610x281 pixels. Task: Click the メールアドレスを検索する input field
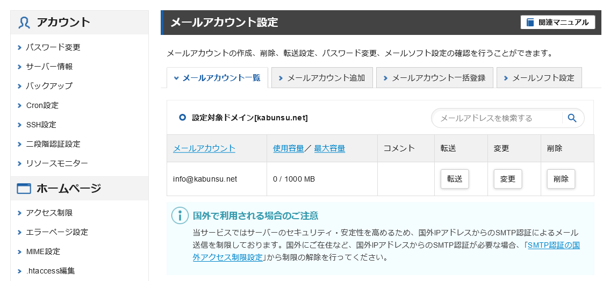pos(497,118)
